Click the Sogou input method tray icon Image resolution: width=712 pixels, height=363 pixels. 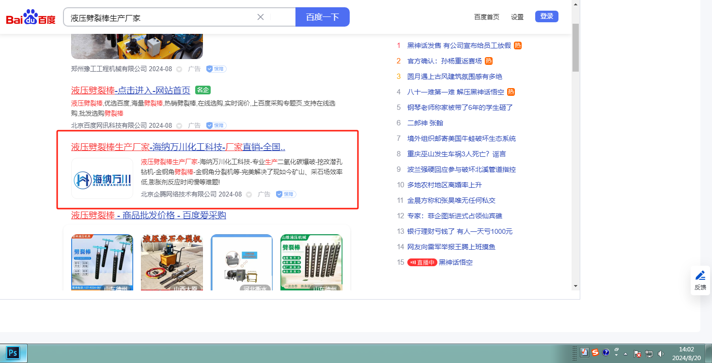(595, 352)
